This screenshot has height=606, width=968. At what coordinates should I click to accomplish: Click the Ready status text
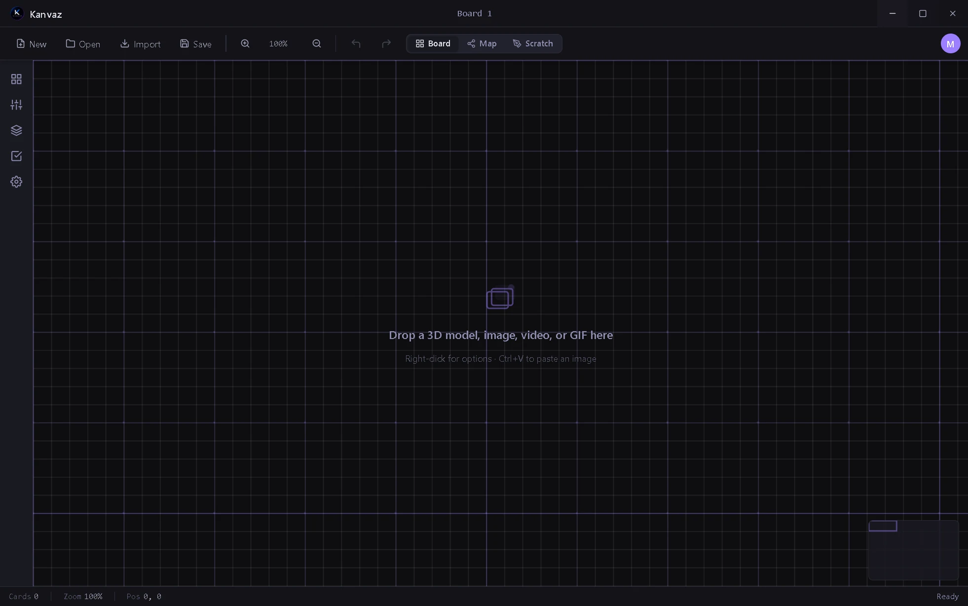pos(947,597)
